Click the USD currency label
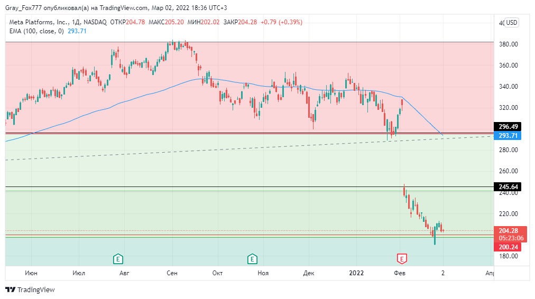This screenshot has width=535, height=299. click(x=511, y=23)
